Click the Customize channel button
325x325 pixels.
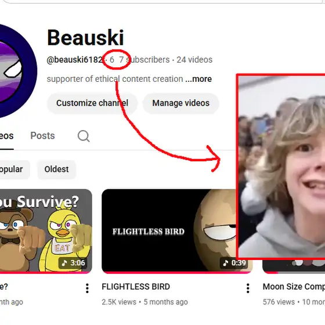[92, 103]
